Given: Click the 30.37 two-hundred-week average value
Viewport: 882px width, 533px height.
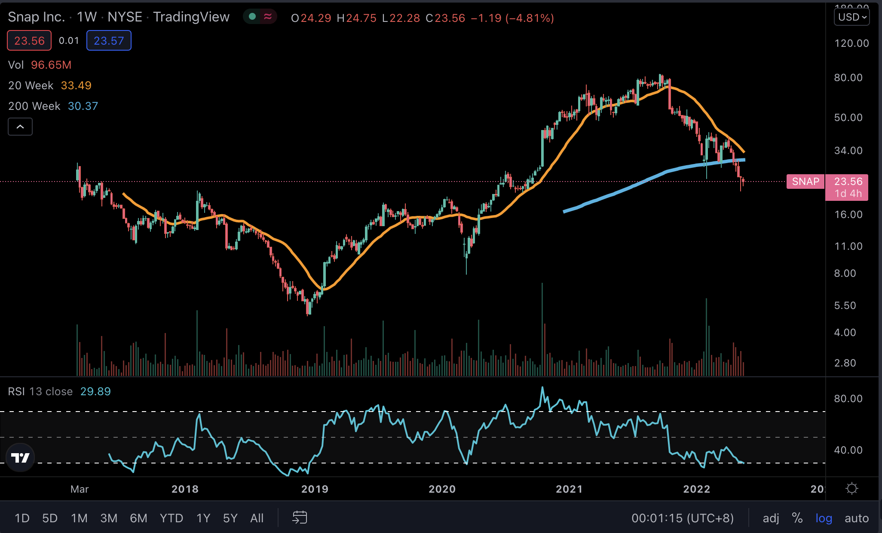Looking at the screenshot, I should (83, 106).
